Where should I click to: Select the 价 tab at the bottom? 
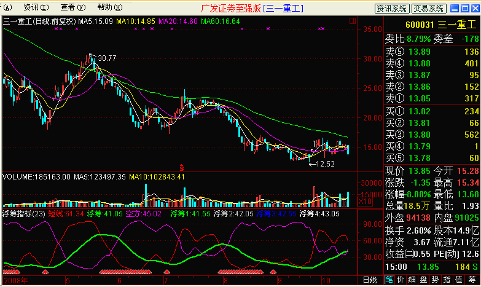(x=401, y=280)
